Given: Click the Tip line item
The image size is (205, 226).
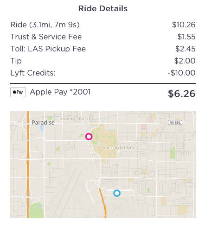Looking at the screenshot, I should coord(103,61).
